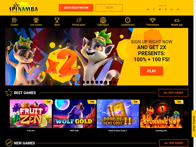Log in via Google icon

172,9
